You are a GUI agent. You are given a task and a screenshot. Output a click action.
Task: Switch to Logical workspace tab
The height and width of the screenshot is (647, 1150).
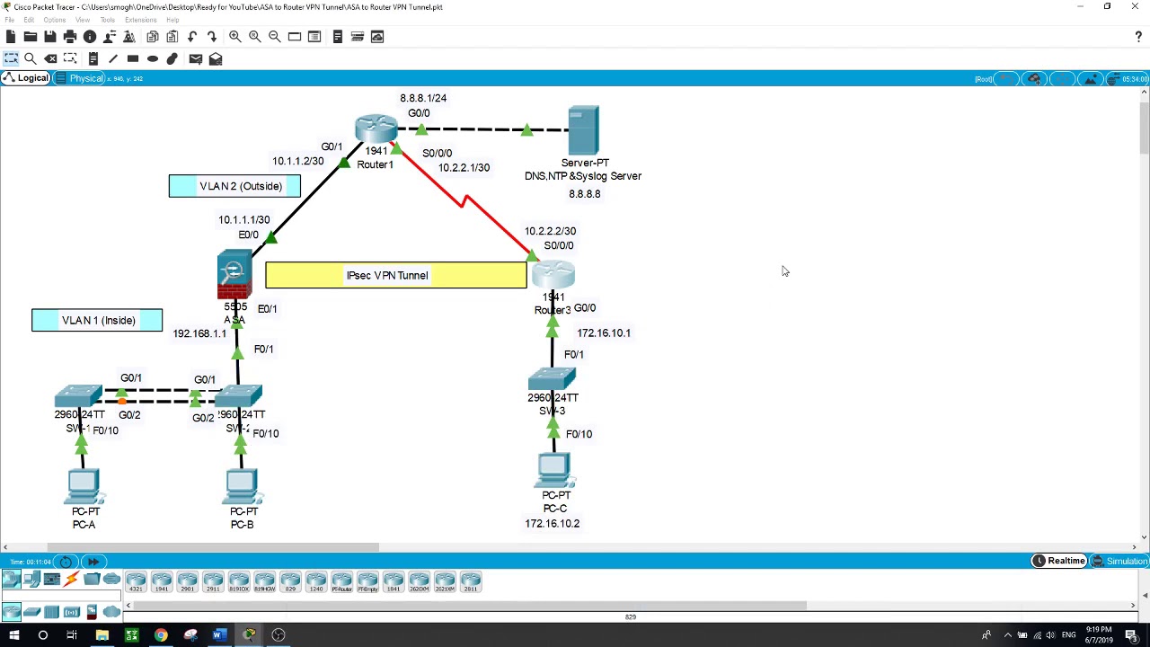[25, 78]
